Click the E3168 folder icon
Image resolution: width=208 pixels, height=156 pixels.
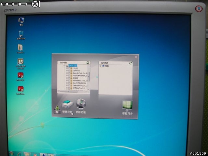click(71, 78)
